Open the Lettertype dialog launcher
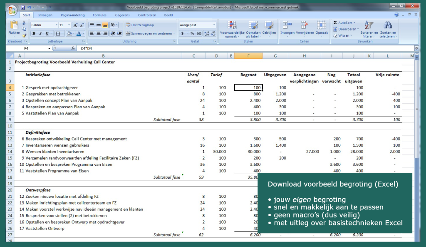This screenshot has width=426, height=247. (83, 41)
